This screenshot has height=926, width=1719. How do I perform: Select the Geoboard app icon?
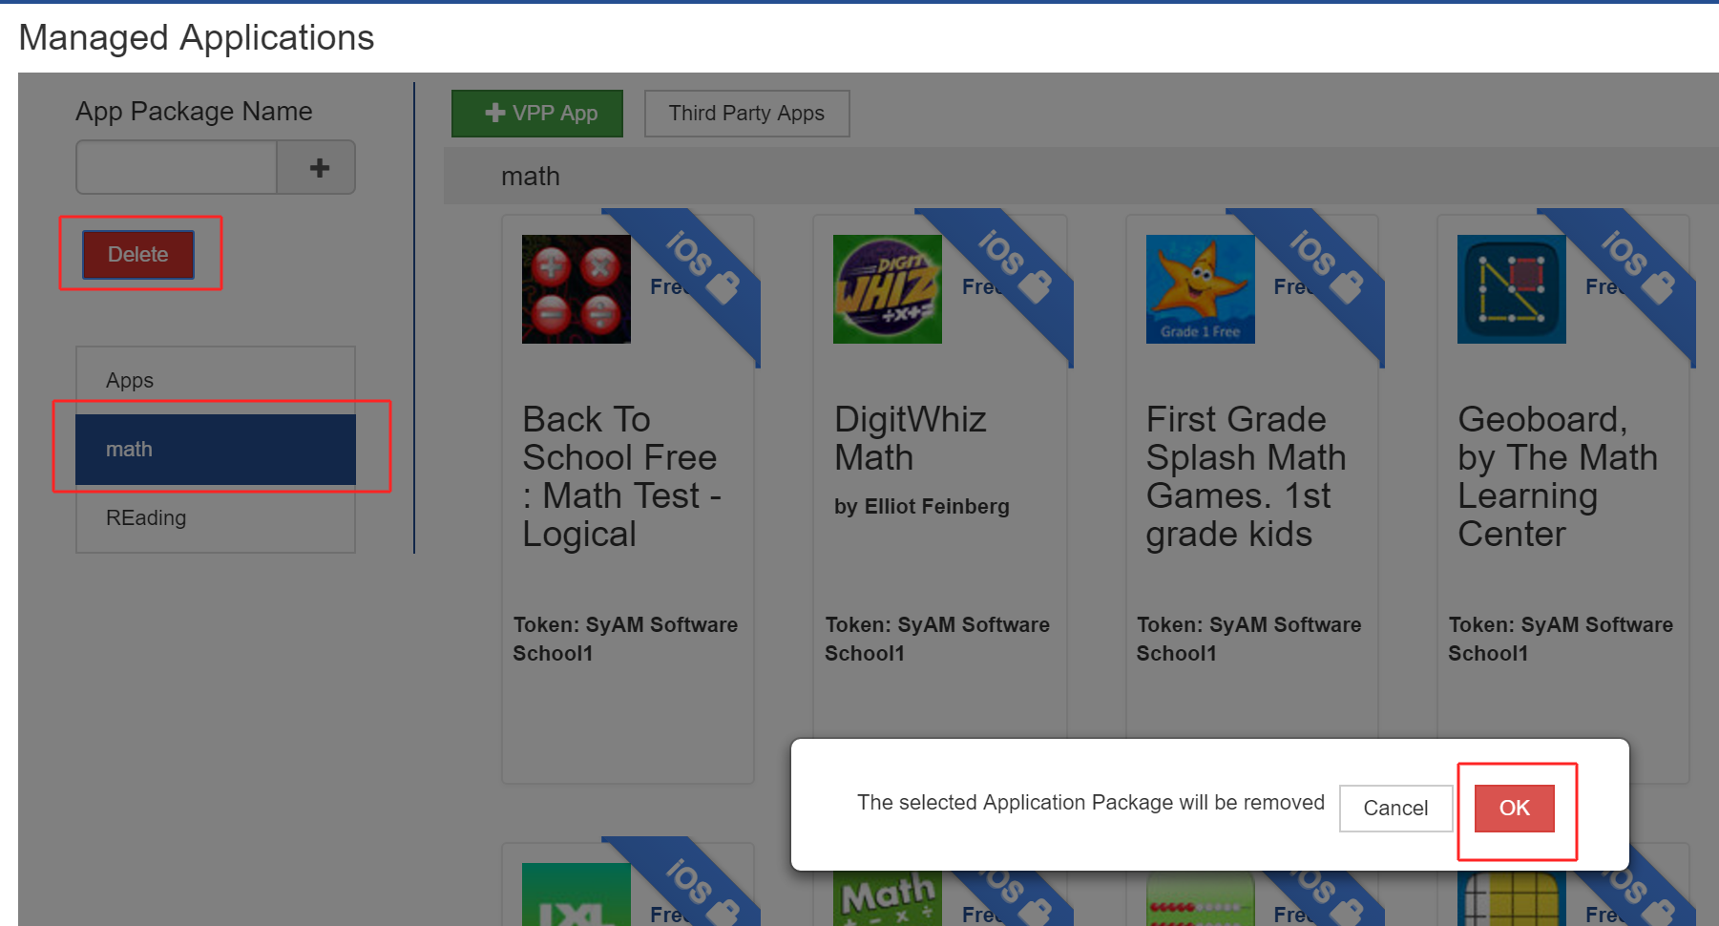pos(1511,289)
